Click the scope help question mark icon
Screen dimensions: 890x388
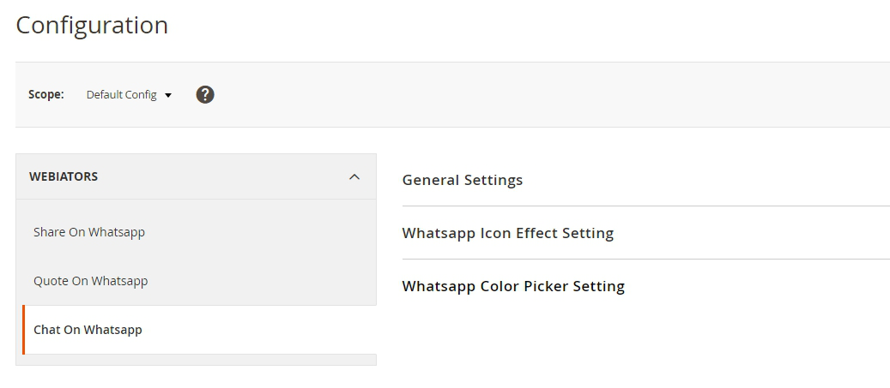(x=205, y=95)
